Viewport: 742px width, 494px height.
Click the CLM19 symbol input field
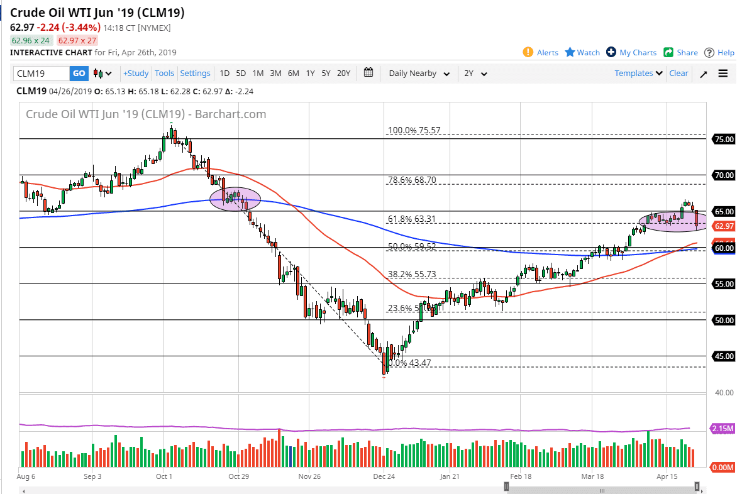pyautogui.click(x=41, y=73)
